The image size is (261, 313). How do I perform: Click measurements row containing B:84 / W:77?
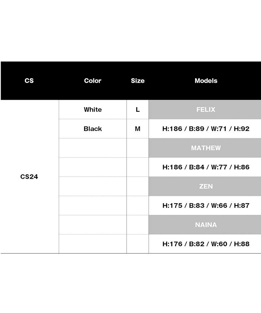pyautogui.click(x=206, y=167)
